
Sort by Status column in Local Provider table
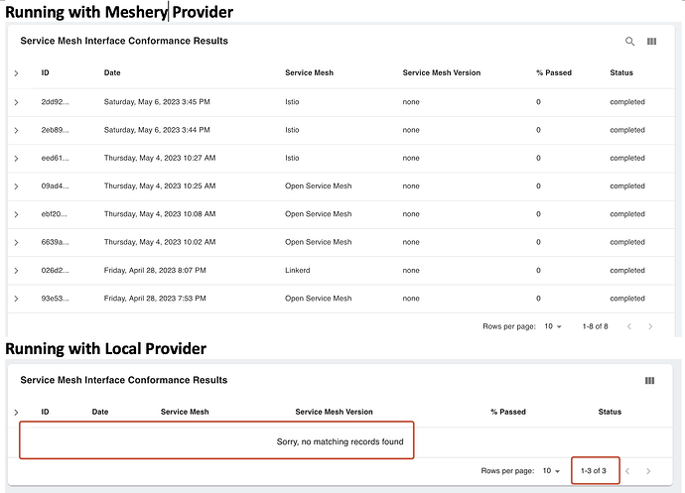[x=610, y=412]
